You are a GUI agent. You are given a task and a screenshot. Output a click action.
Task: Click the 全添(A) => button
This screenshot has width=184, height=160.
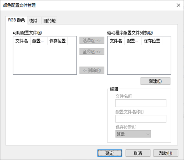tap(92, 51)
